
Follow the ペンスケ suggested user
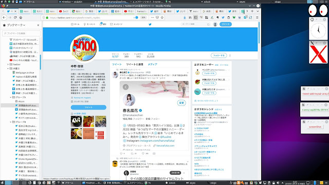[x=209, y=73]
